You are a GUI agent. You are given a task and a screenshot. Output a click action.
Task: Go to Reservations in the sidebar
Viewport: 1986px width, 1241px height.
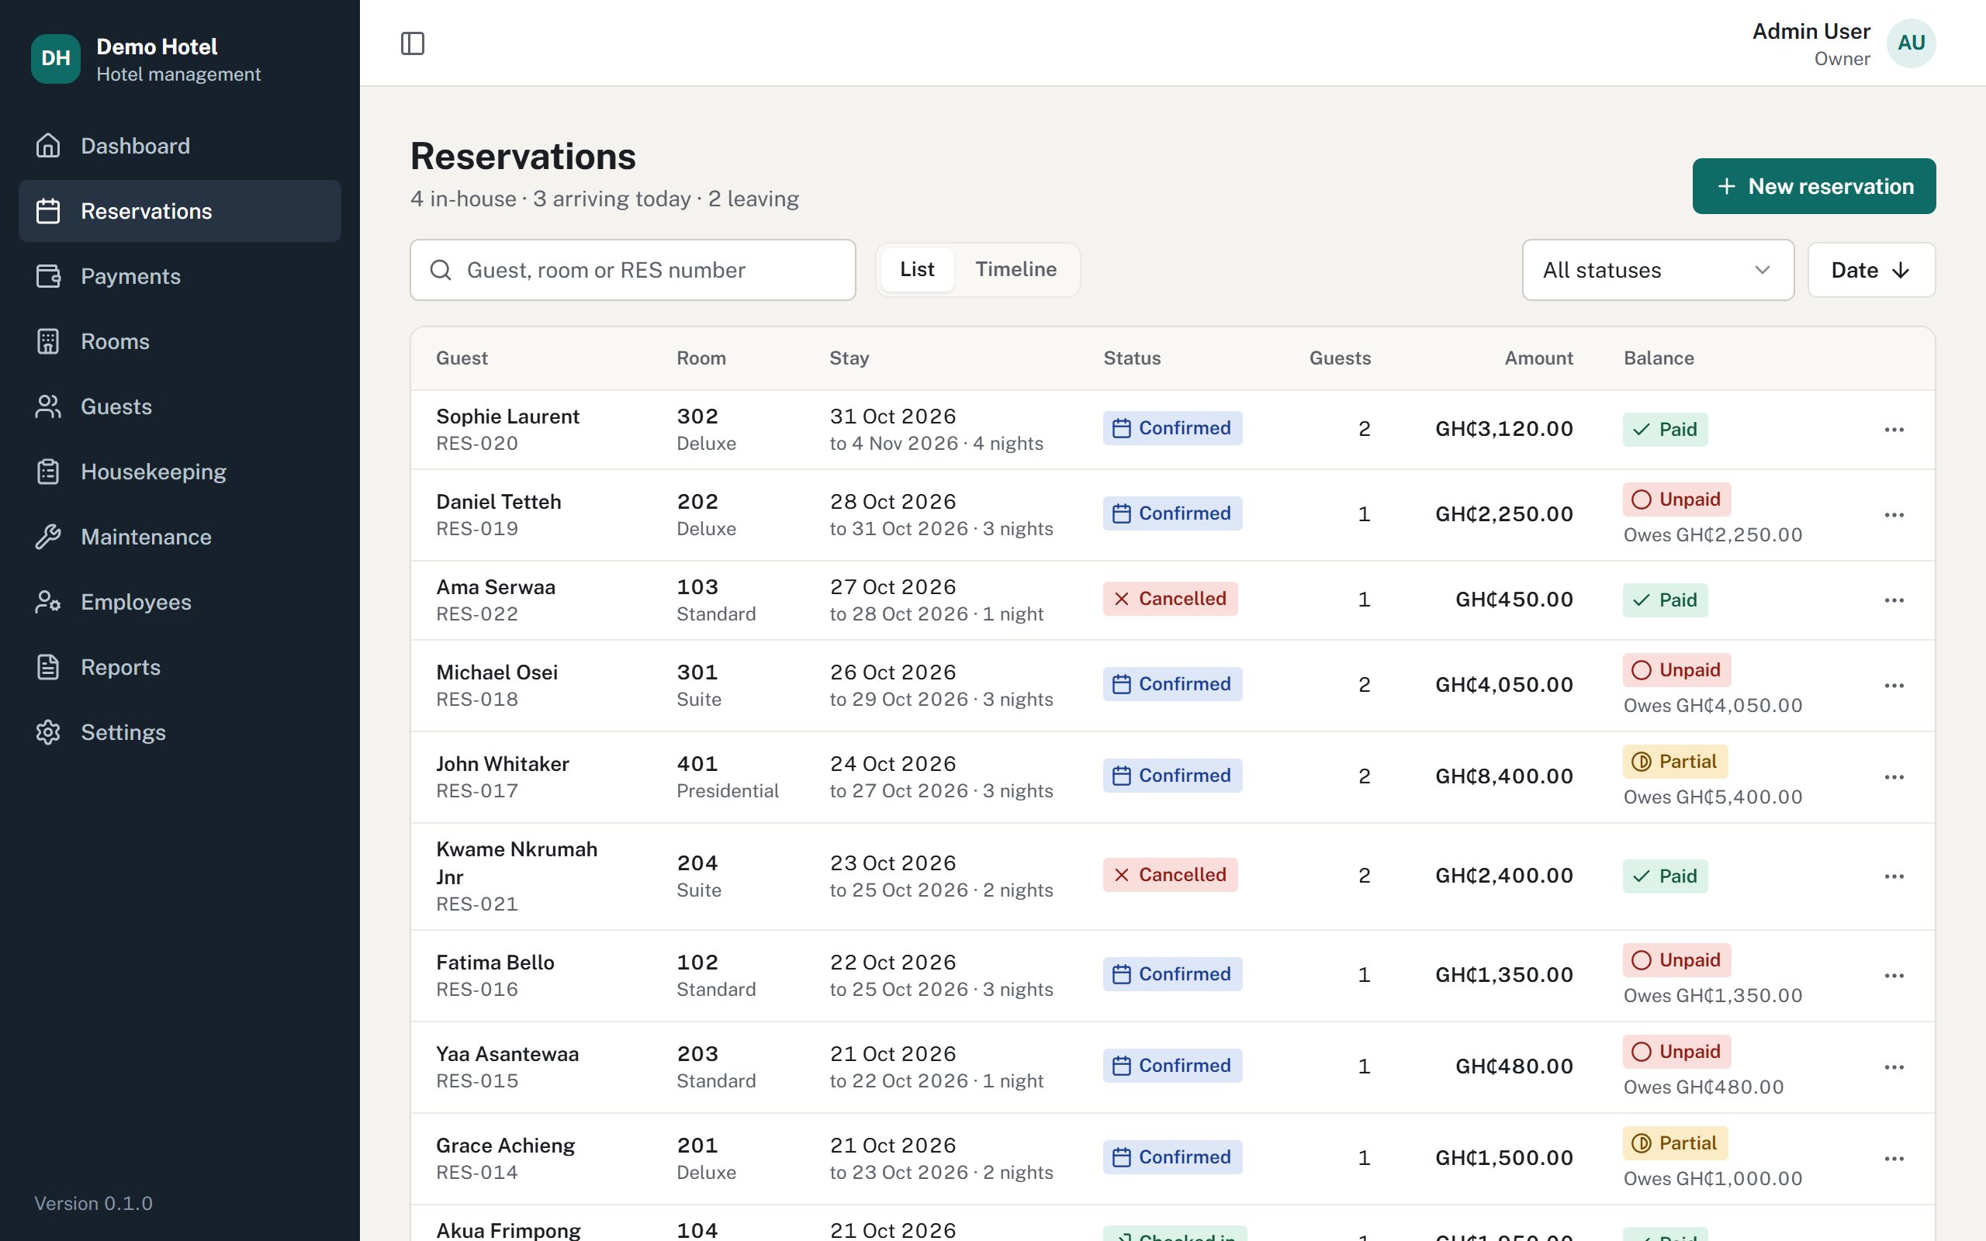click(180, 211)
